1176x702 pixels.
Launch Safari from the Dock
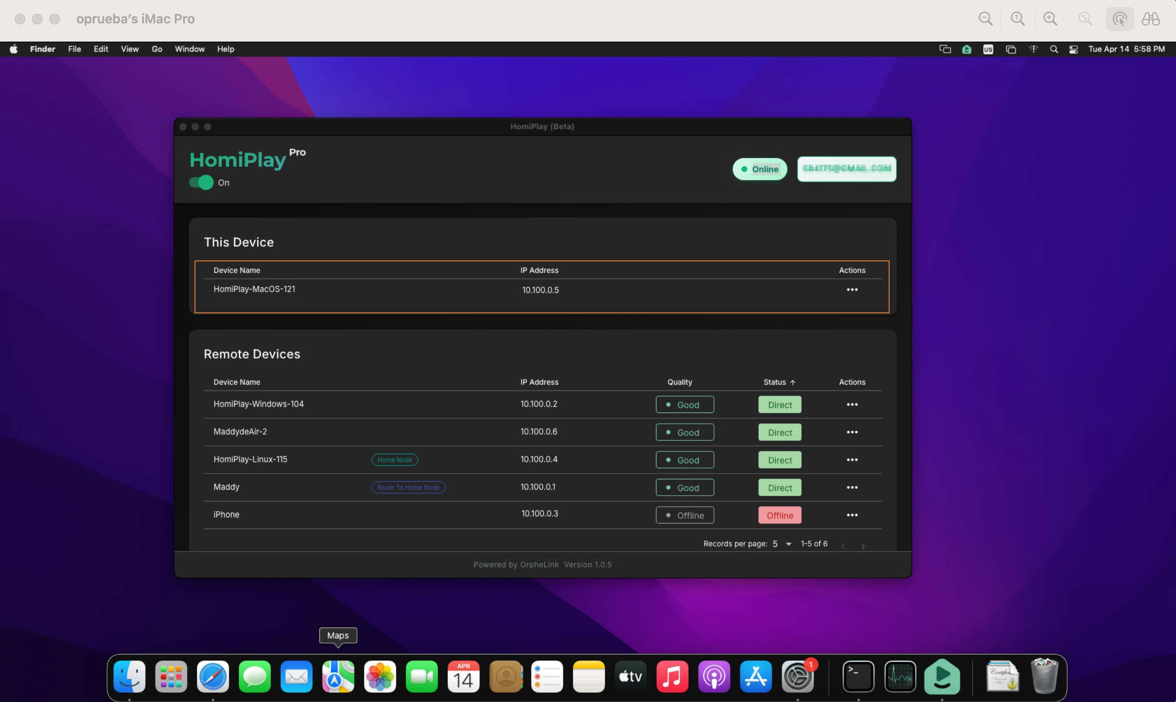213,676
